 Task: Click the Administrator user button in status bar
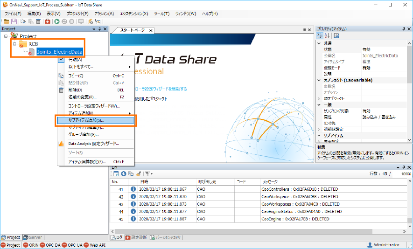coord(383,245)
